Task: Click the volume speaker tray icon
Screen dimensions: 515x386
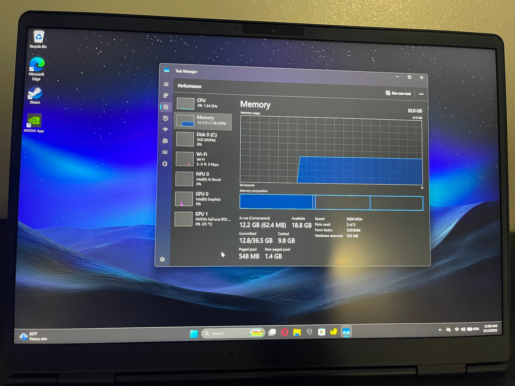Action: (x=463, y=329)
